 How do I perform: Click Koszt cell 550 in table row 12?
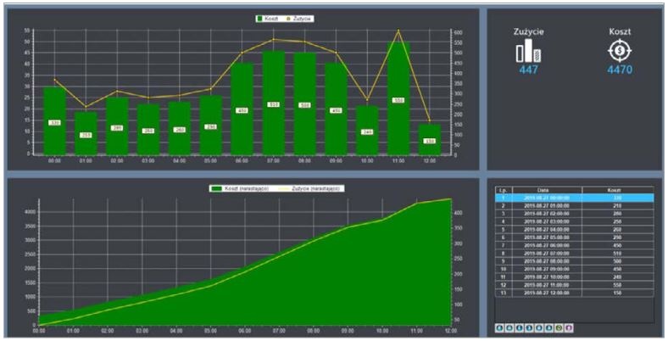point(618,285)
